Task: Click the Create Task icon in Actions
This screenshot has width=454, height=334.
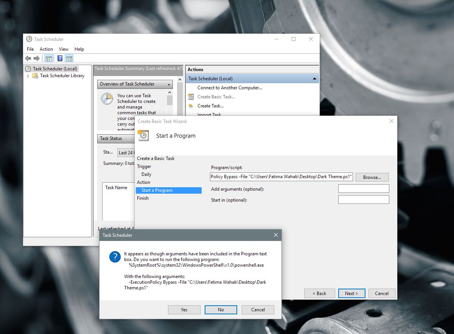Action: pos(191,106)
